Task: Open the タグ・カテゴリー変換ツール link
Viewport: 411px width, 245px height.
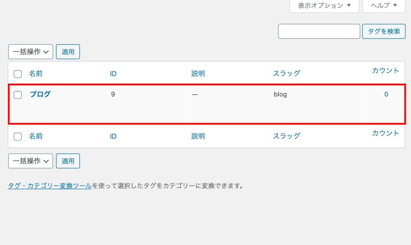Action: (49, 185)
